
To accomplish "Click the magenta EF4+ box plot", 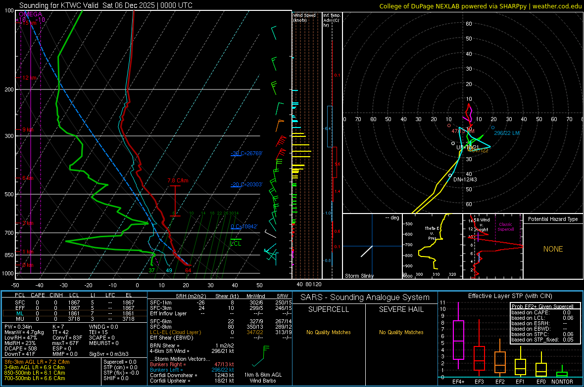I will point(458,336).
